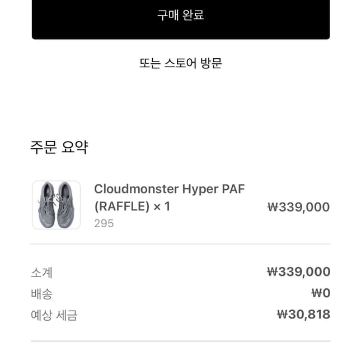Select the ₩0 shipping cost
The height and width of the screenshot is (347, 347).
(x=321, y=293)
